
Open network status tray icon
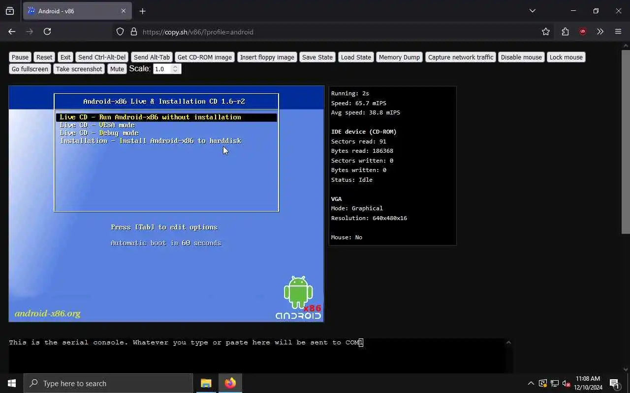pyautogui.click(x=554, y=383)
